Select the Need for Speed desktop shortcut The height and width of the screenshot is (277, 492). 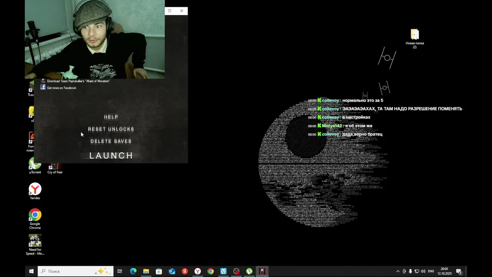(x=35, y=245)
